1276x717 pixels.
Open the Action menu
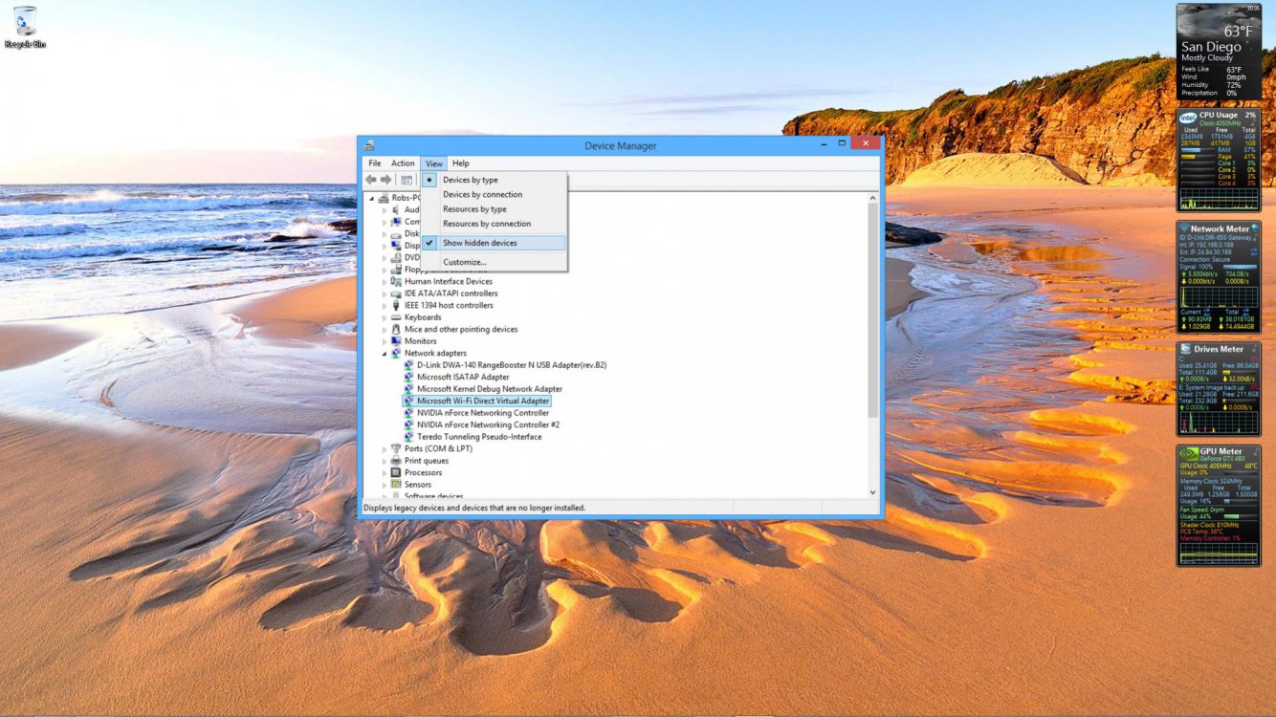coord(403,163)
